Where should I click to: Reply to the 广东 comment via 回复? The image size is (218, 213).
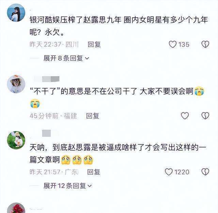94,172
